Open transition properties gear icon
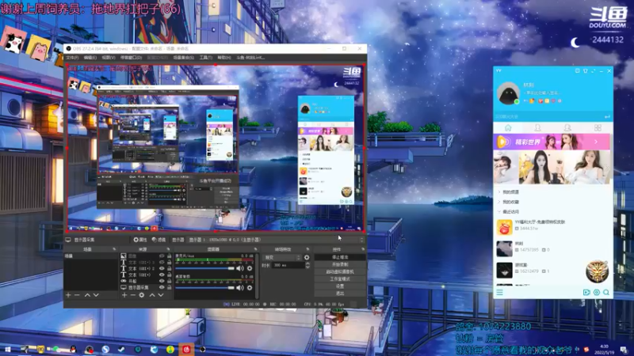This screenshot has width=634, height=356. pyautogui.click(x=307, y=258)
